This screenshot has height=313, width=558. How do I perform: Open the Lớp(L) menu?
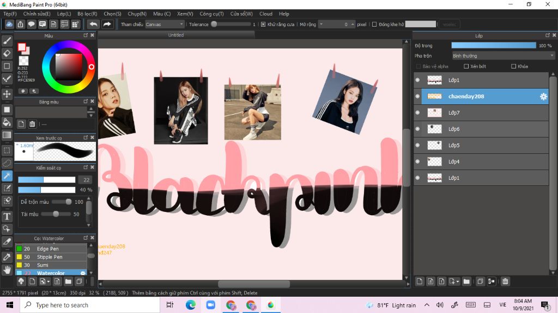[x=64, y=14]
